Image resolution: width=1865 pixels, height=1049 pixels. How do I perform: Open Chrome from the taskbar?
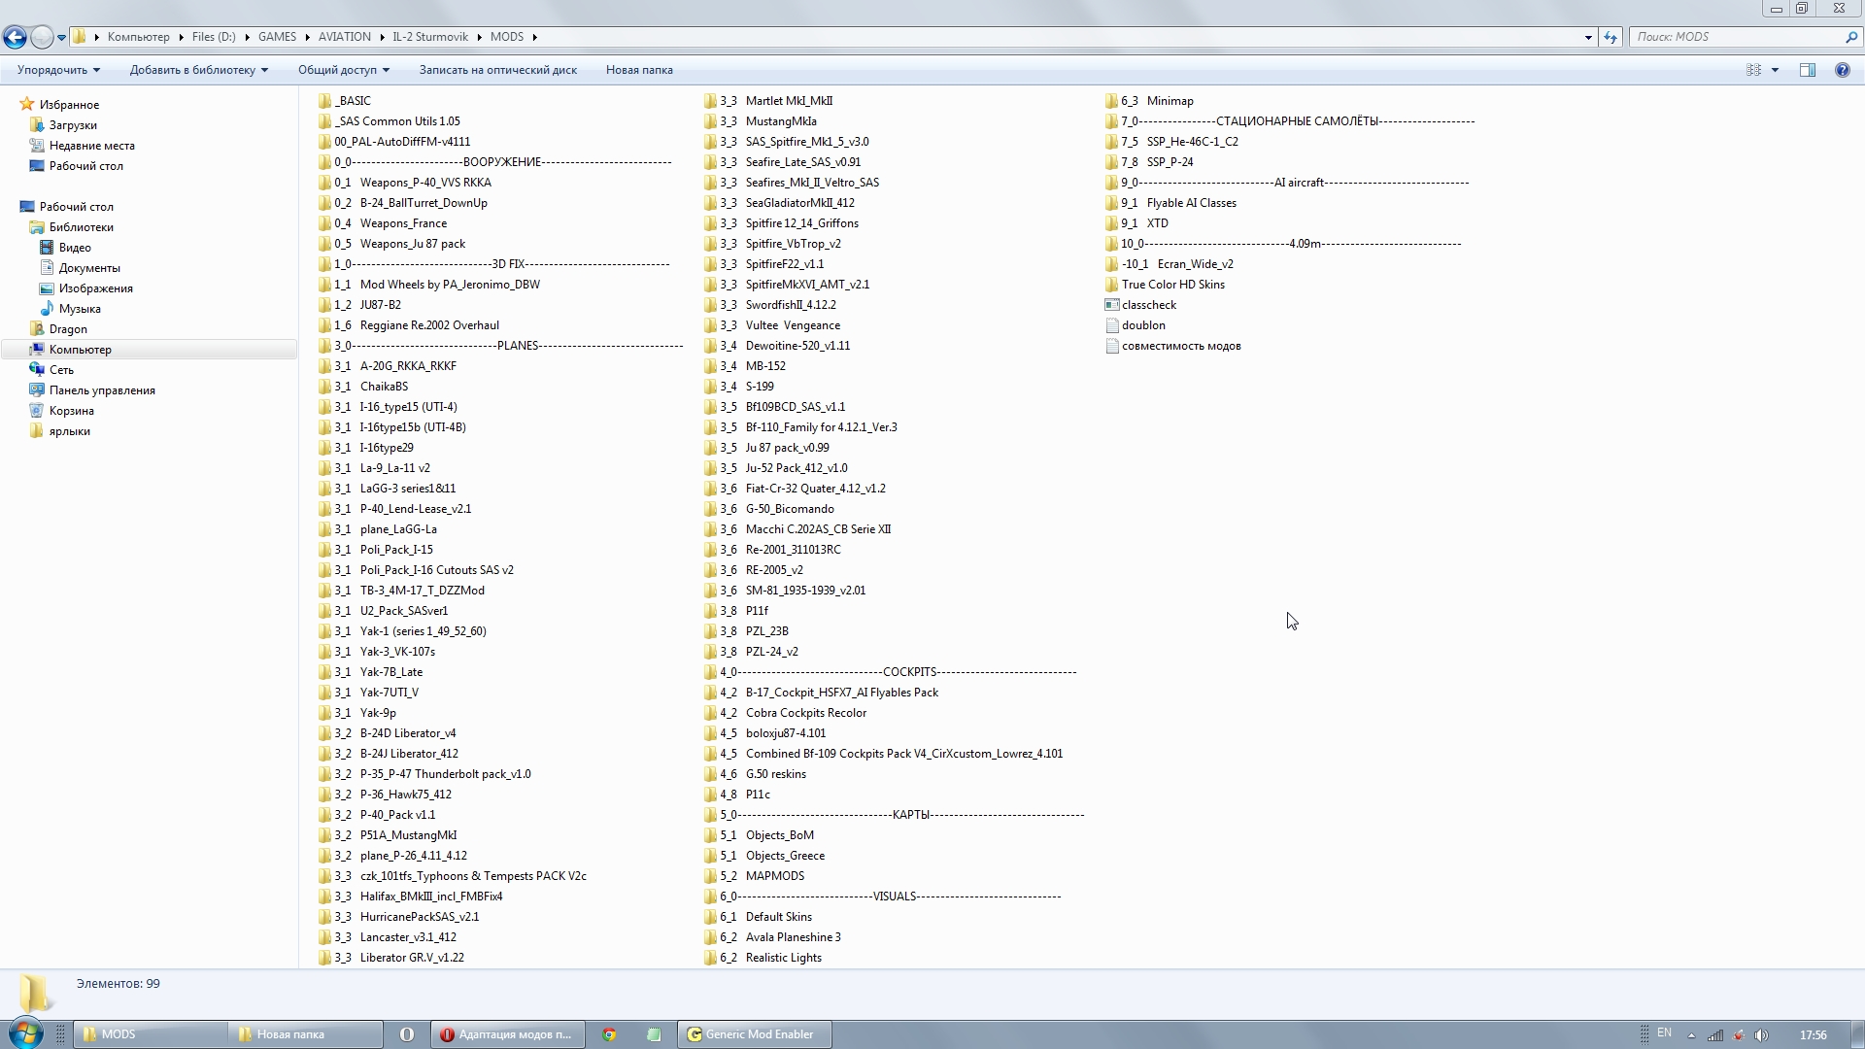[x=609, y=1034]
